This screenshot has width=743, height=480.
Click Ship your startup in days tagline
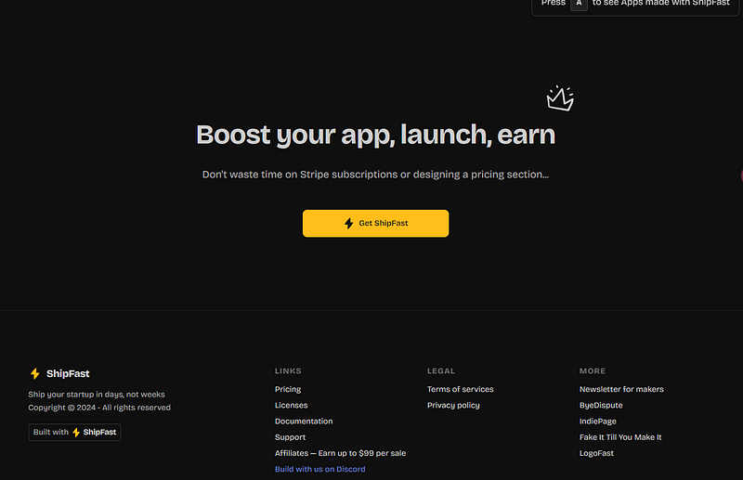coord(97,395)
